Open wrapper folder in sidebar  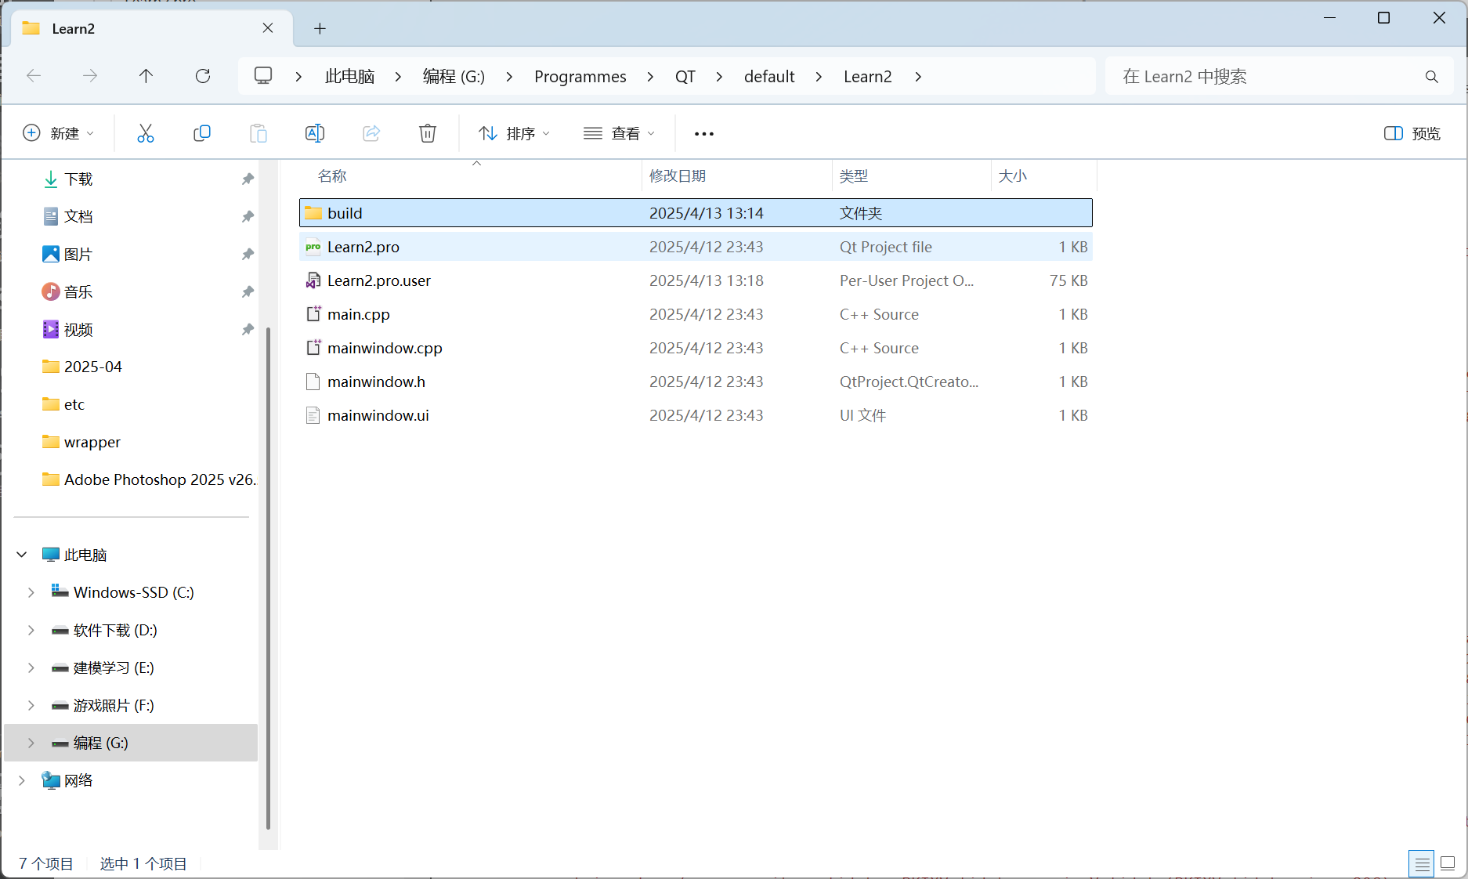[92, 442]
